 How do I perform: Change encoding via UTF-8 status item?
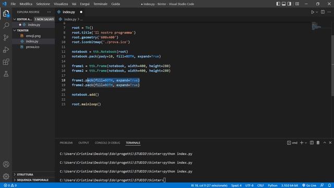pos(249,185)
